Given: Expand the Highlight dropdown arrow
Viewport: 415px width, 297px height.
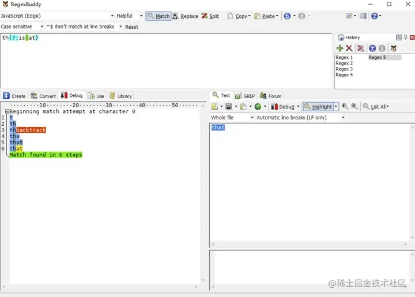Looking at the screenshot, I should coord(336,107).
